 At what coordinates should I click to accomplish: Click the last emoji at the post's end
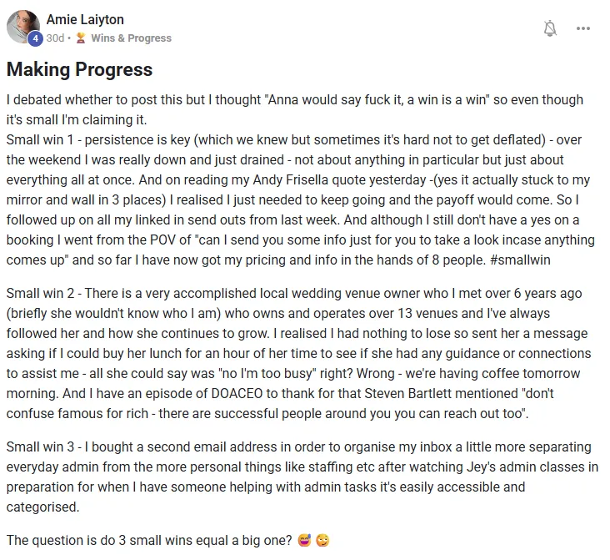(323, 540)
